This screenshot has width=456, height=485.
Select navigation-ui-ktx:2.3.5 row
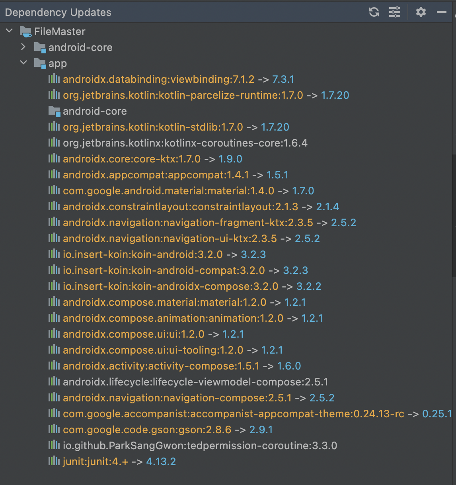(x=191, y=239)
